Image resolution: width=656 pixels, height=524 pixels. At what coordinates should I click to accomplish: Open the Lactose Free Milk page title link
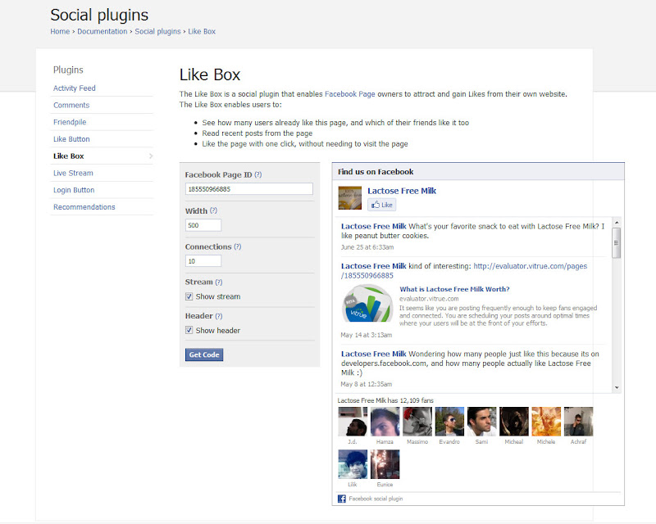click(x=402, y=191)
